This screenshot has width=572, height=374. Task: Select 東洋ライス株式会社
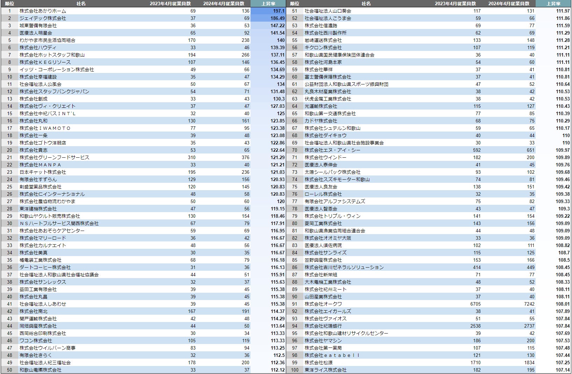pyautogui.click(x=326, y=370)
